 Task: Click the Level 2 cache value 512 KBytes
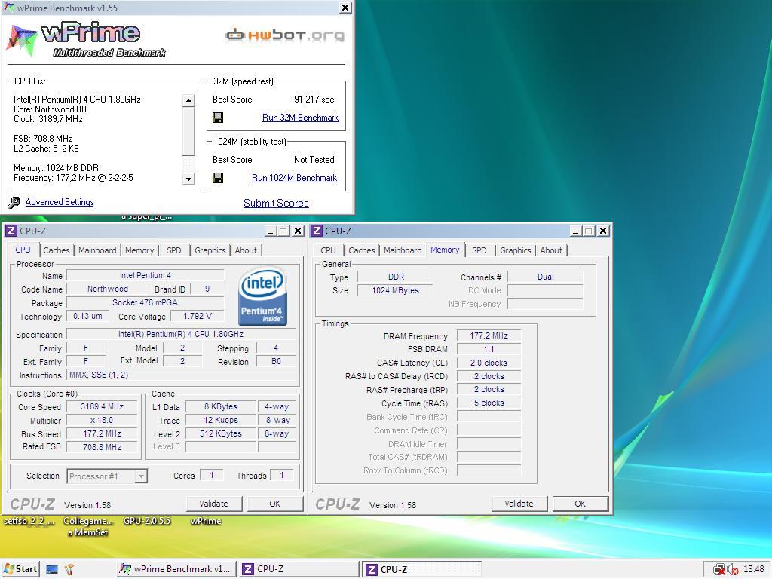tap(221, 433)
